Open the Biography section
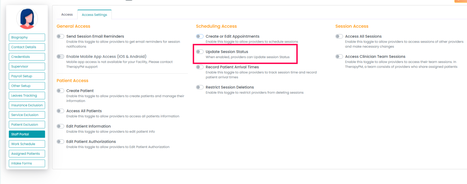 pyautogui.click(x=27, y=37)
